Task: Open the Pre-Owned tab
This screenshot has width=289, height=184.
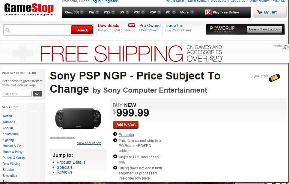Action: tap(150, 26)
